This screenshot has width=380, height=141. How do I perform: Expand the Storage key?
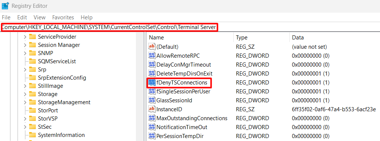25,94
